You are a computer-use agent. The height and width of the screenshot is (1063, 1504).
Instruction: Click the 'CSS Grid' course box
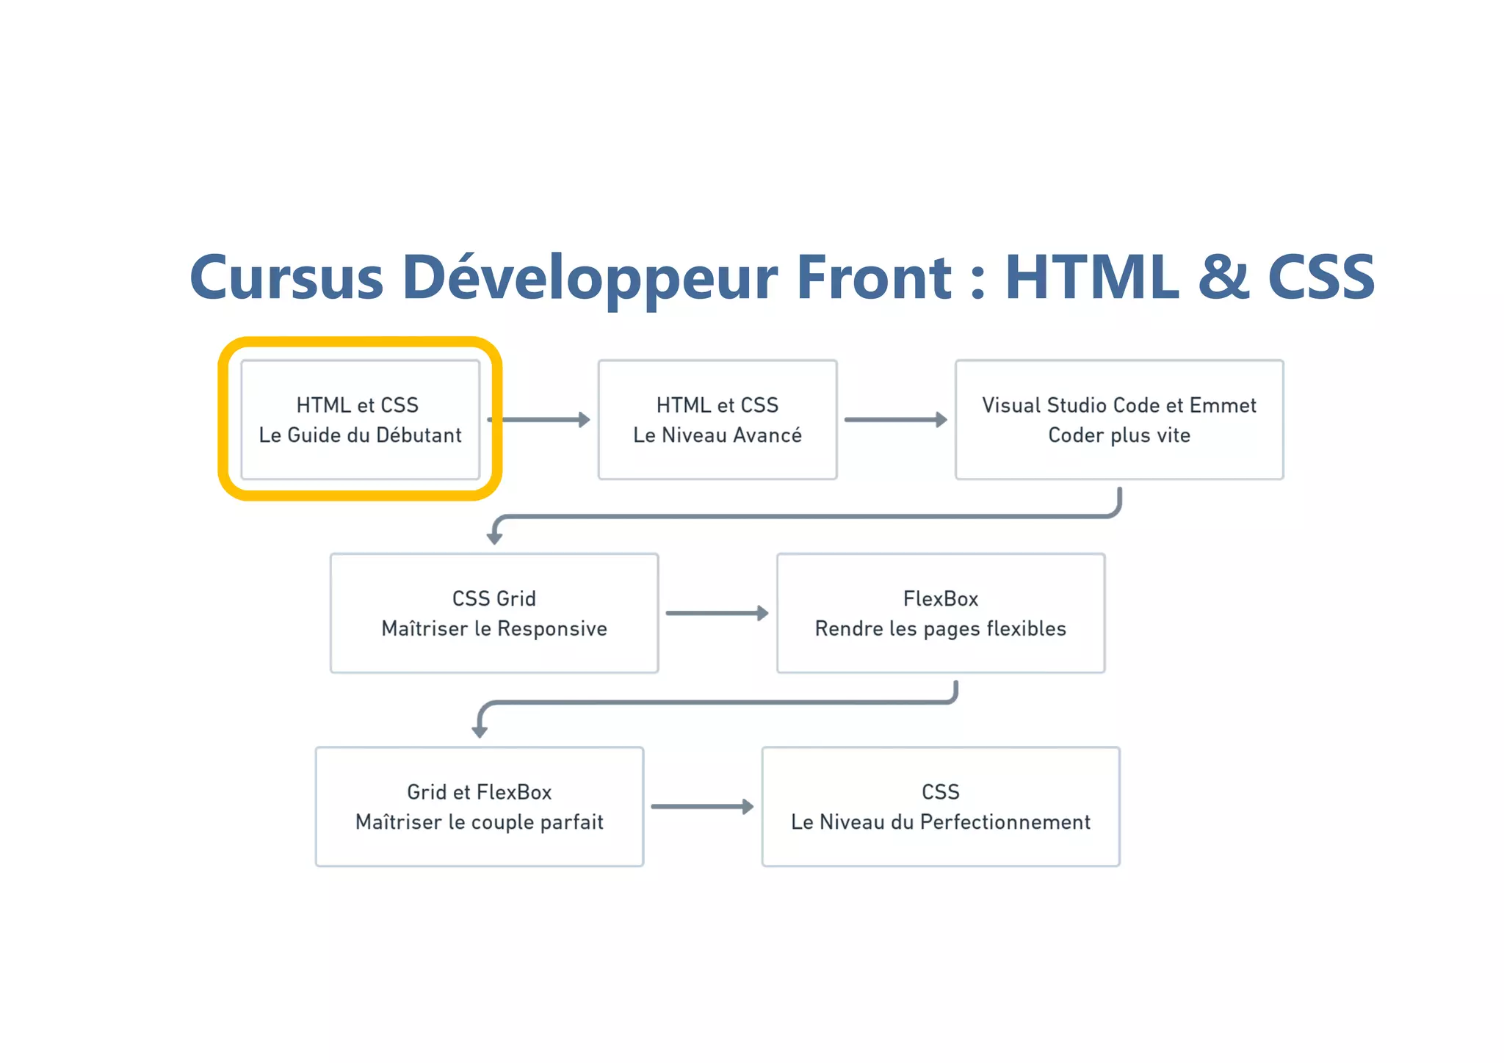[x=493, y=613]
